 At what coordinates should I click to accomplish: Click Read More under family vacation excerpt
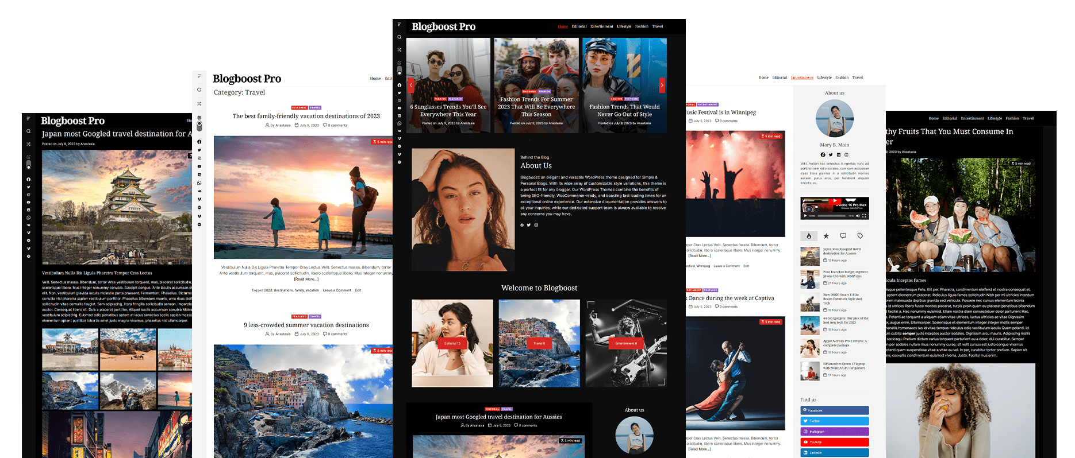(306, 279)
